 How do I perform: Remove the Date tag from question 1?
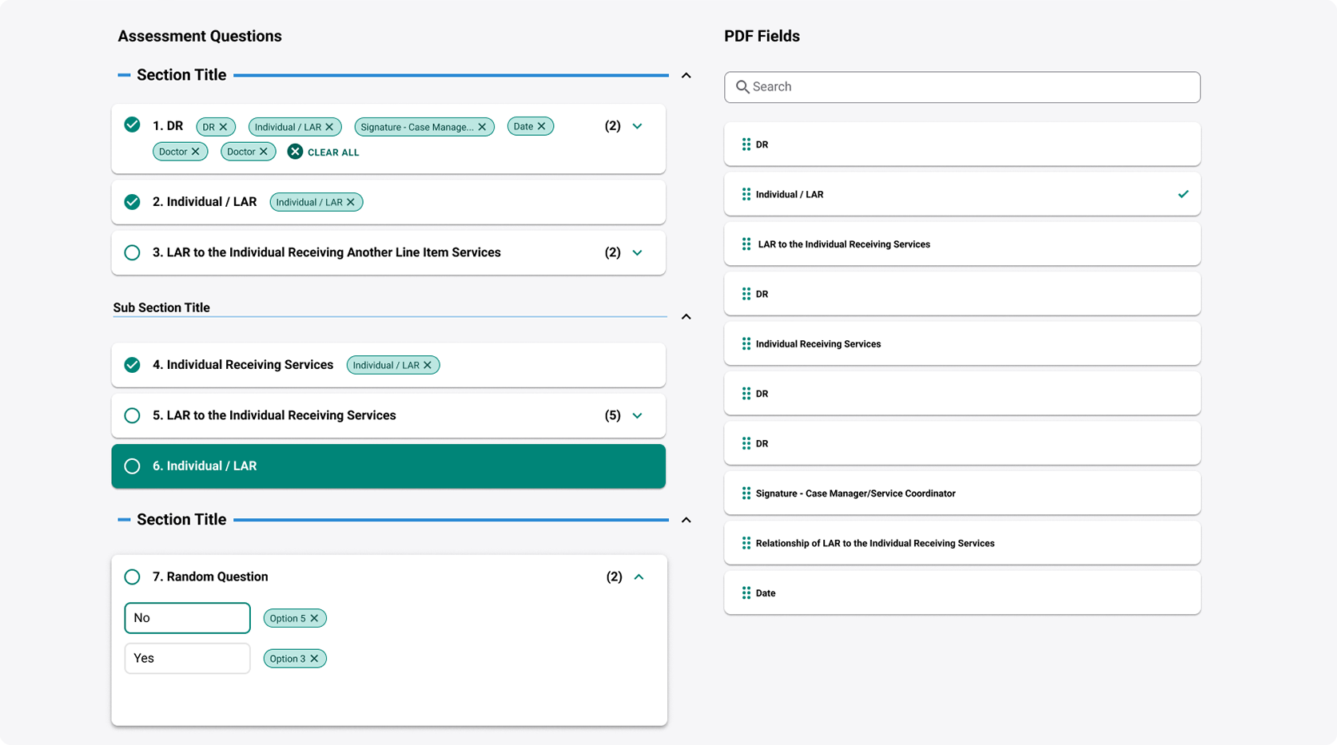tap(542, 126)
